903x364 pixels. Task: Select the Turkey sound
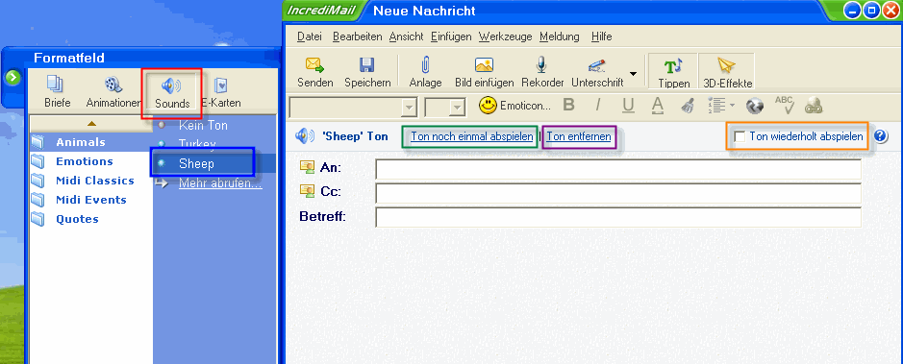197,144
